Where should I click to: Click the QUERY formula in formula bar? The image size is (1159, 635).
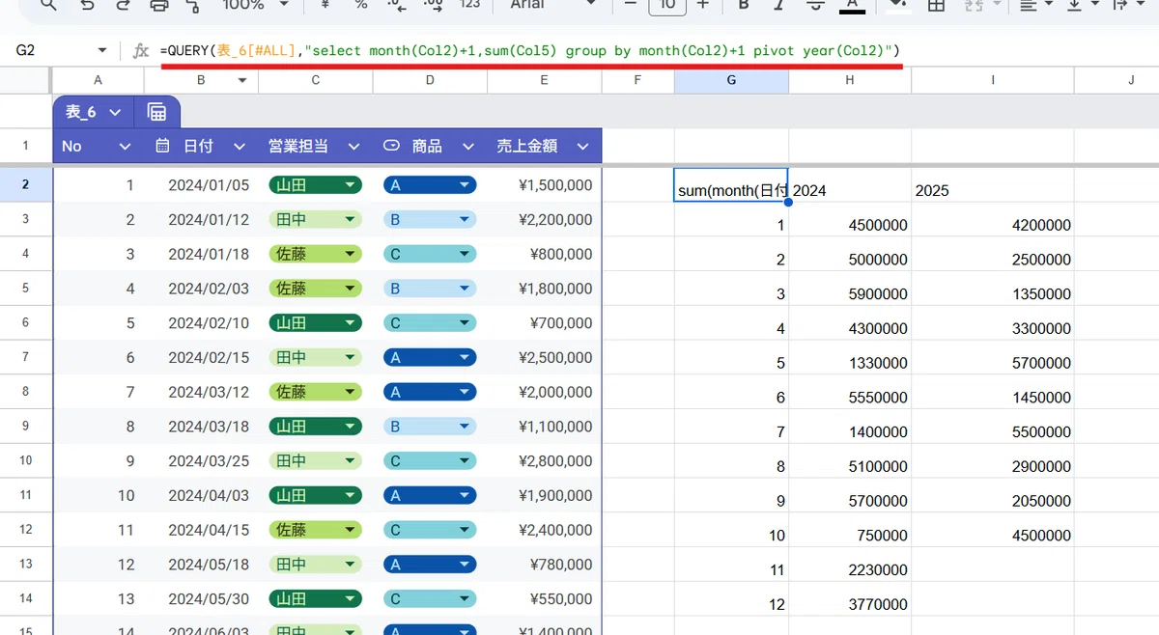[531, 50]
